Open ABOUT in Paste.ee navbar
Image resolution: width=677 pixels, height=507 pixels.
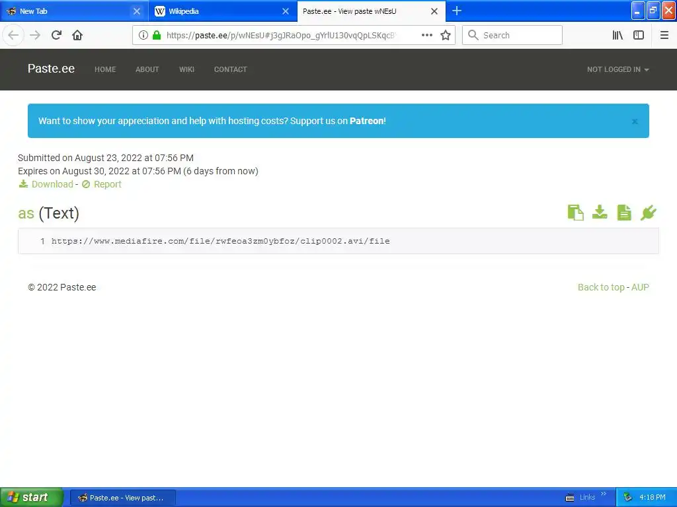click(147, 69)
